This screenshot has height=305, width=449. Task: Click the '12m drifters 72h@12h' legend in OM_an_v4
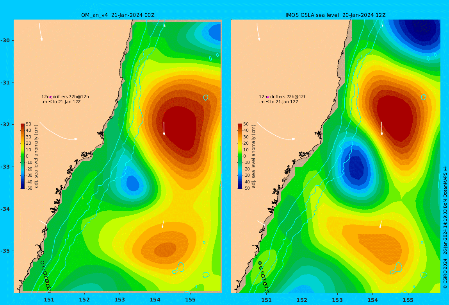tap(65, 97)
